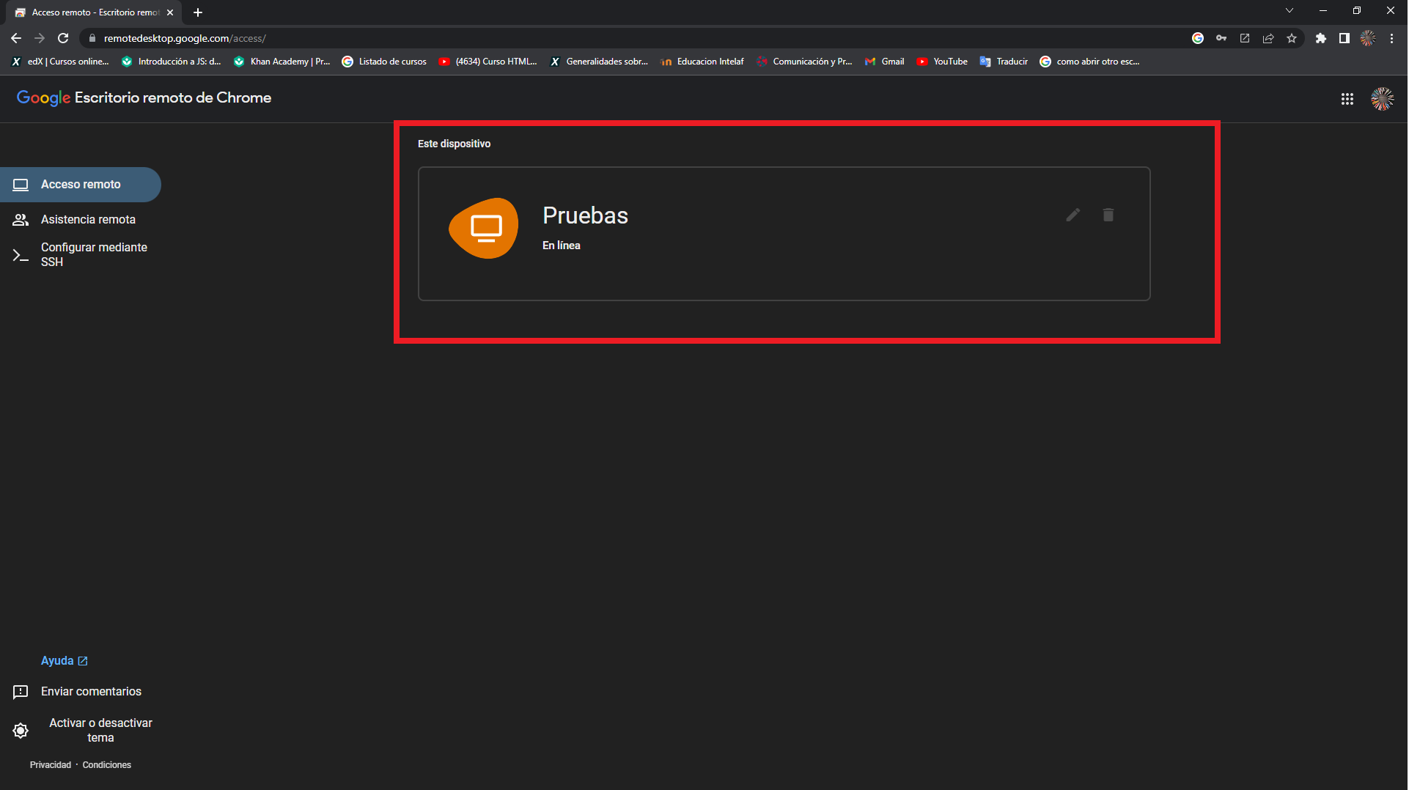Click the orange computer device icon

coord(484,228)
